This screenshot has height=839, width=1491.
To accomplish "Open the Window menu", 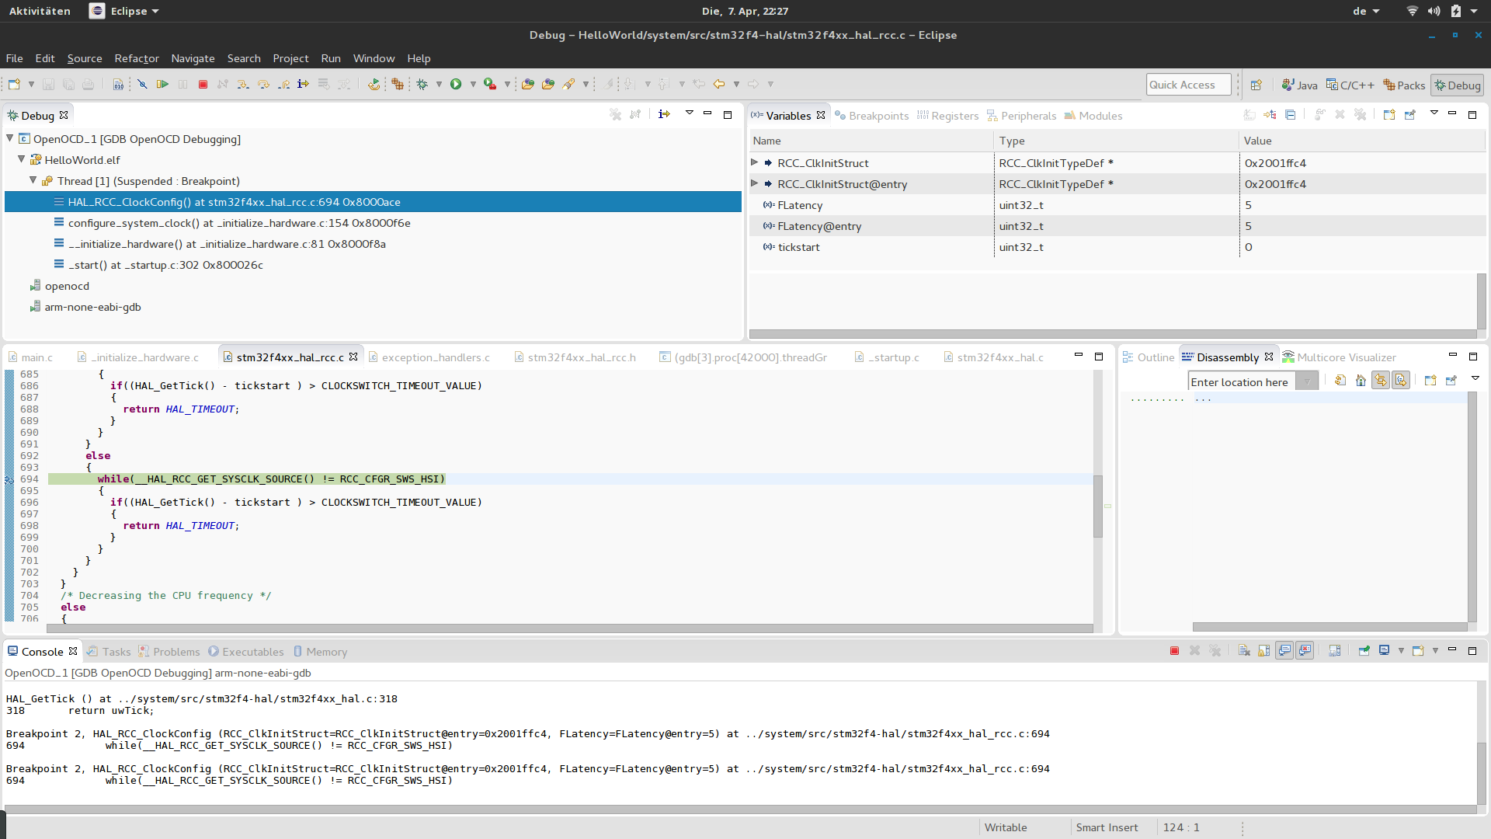I will pos(374,58).
